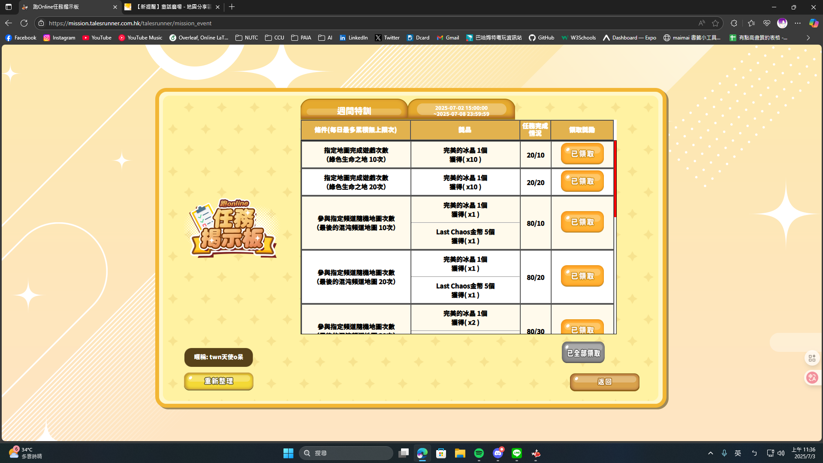This screenshot has height=463, width=823.
Task: Add page to favorites with star icon
Action: click(x=715, y=23)
